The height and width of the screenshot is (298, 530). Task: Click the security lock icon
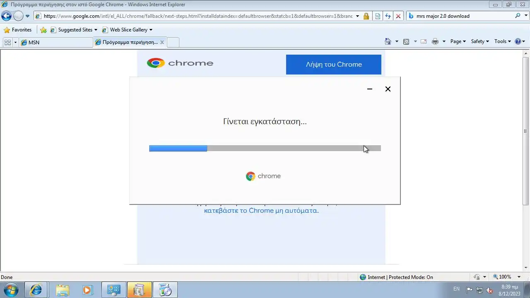coord(366,16)
